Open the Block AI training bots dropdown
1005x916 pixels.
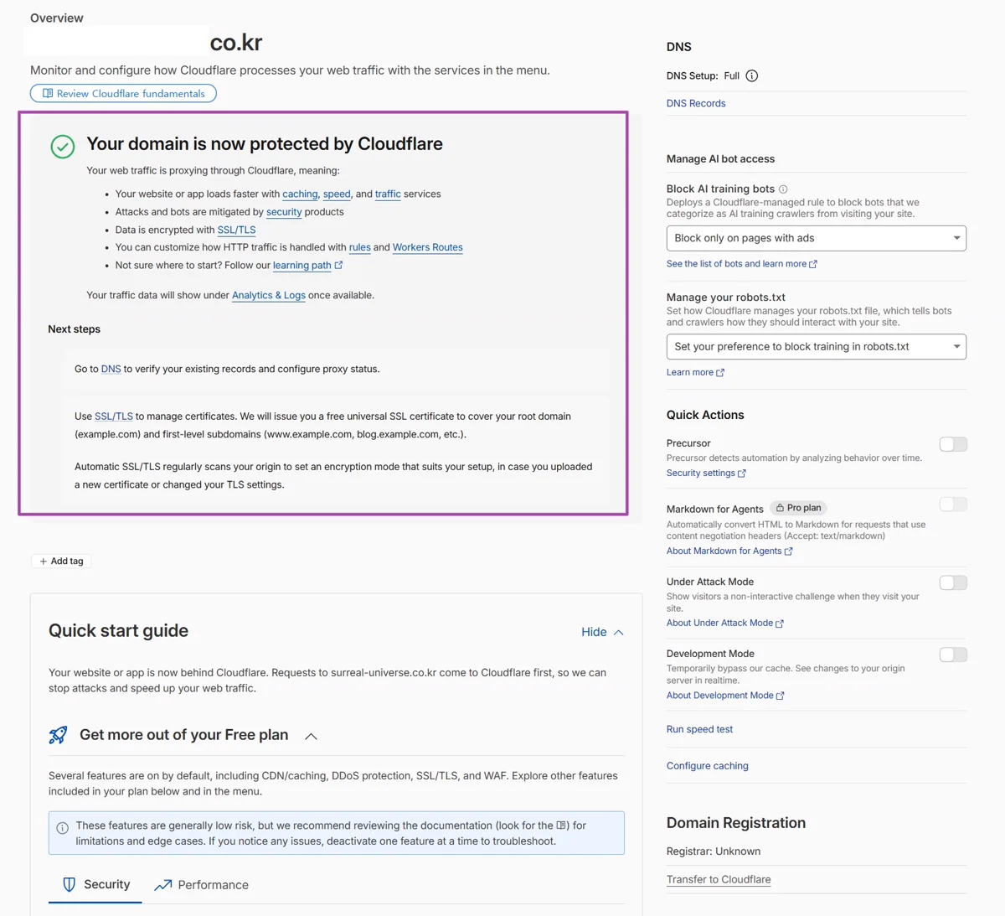pos(817,238)
